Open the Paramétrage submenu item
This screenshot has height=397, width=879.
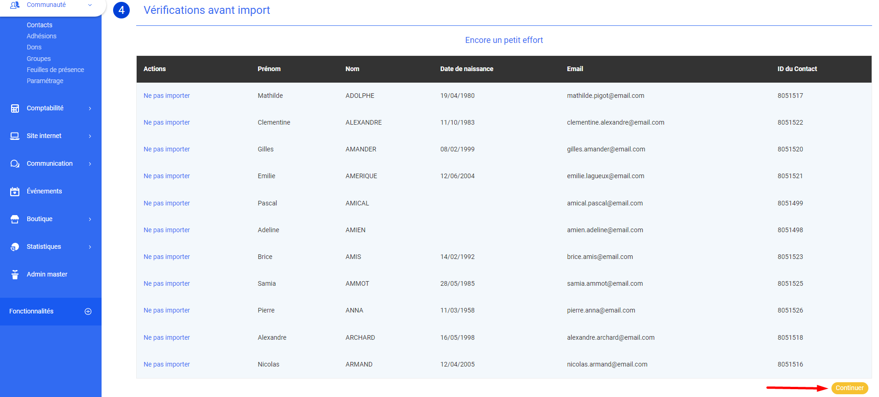[x=45, y=81]
